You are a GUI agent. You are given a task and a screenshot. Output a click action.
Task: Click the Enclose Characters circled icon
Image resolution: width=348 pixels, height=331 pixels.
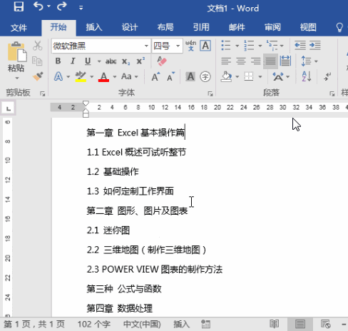pyautogui.click(x=205, y=76)
